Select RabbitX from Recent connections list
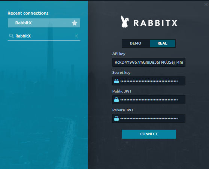209x169 pixels. click(44, 23)
